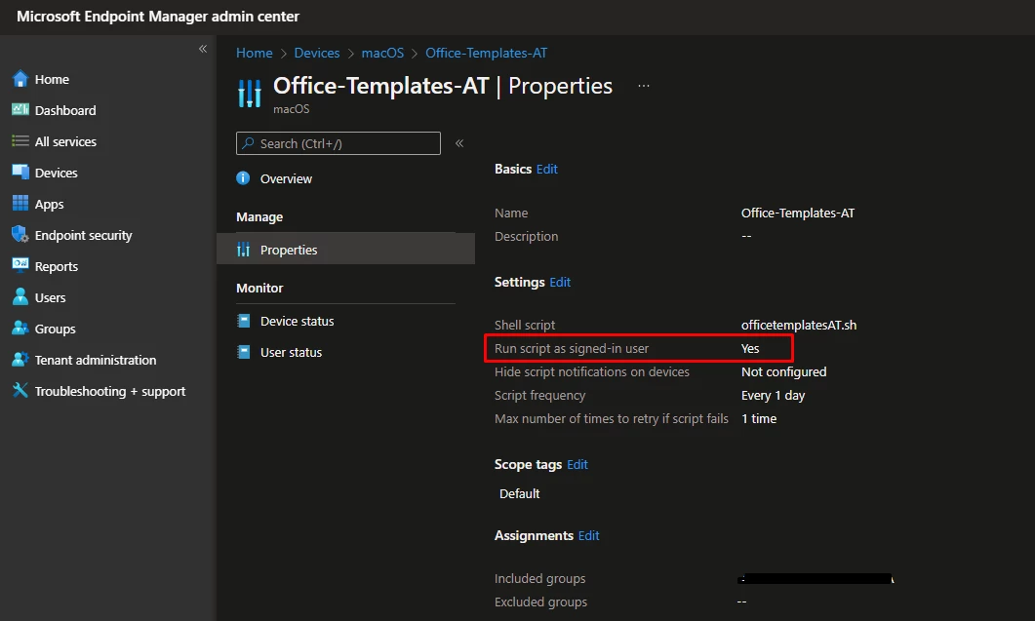Click the Home icon in sidebar
Image resolution: width=1035 pixels, height=621 pixels.
pos(20,79)
